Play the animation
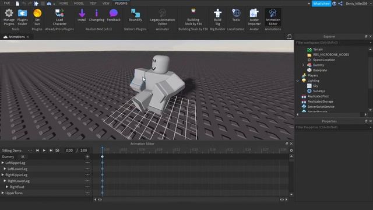The image size is (373, 210). pyautogui.click(x=44, y=150)
